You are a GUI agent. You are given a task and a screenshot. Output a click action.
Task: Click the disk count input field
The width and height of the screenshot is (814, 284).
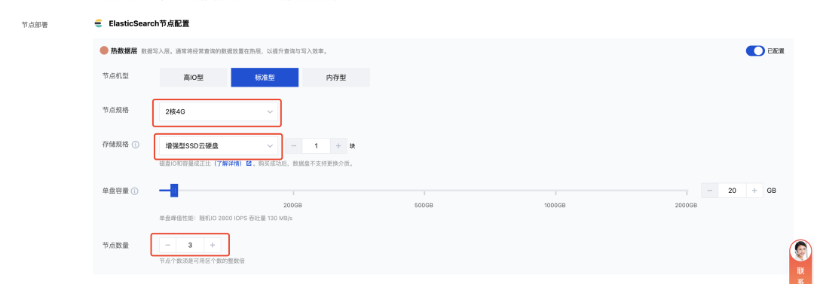[x=316, y=146]
